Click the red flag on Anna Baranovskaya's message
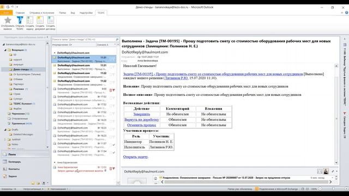This screenshot has height=196, width=349. [114, 169]
